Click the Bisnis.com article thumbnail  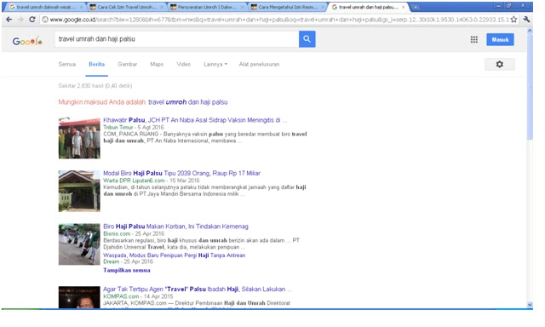pyautogui.click(x=79, y=244)
